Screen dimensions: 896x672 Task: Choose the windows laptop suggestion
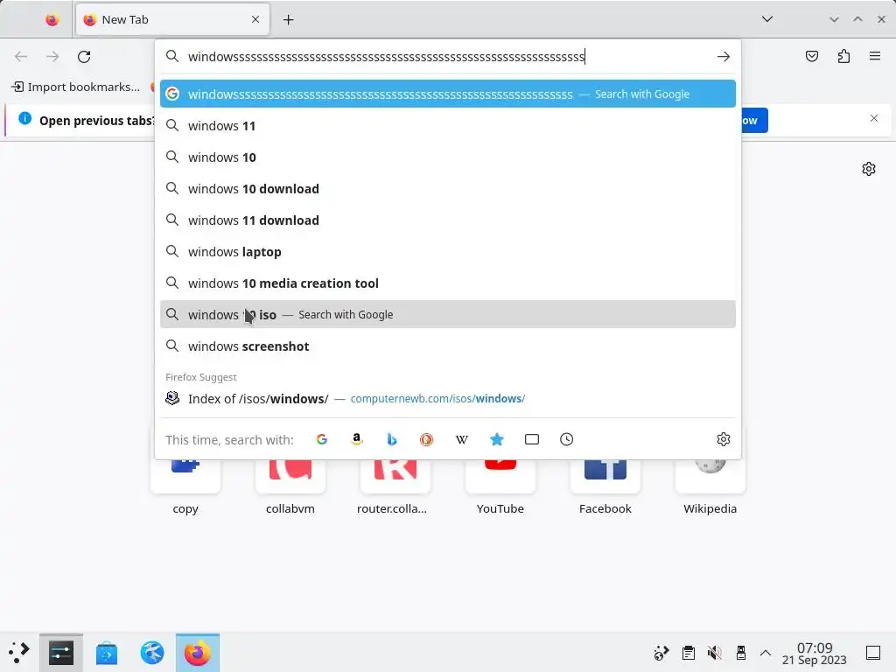pyautogui.click(x=447, y=251)
